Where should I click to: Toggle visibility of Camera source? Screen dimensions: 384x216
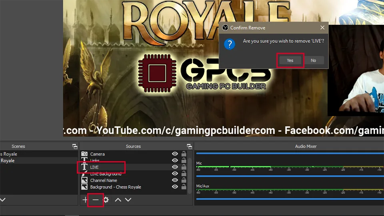[175, 154]
